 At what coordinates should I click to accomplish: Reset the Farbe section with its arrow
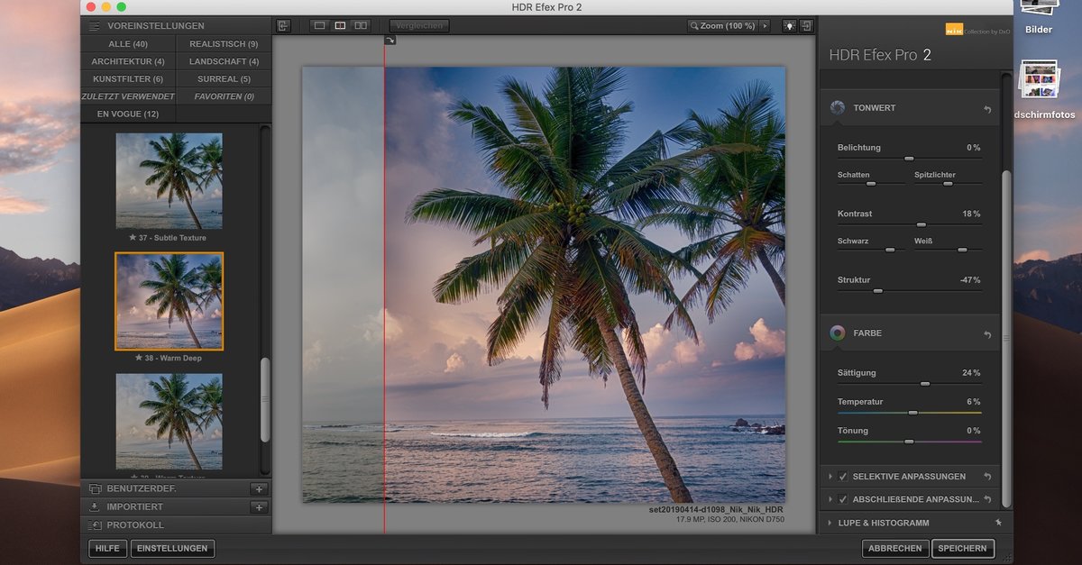[987, 334]
